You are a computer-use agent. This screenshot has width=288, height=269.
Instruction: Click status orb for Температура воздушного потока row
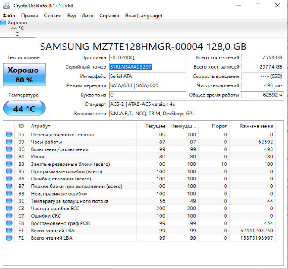[x=9, y=201]
